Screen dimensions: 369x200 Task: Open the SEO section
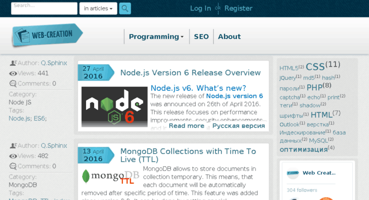[x=201, y=36]
